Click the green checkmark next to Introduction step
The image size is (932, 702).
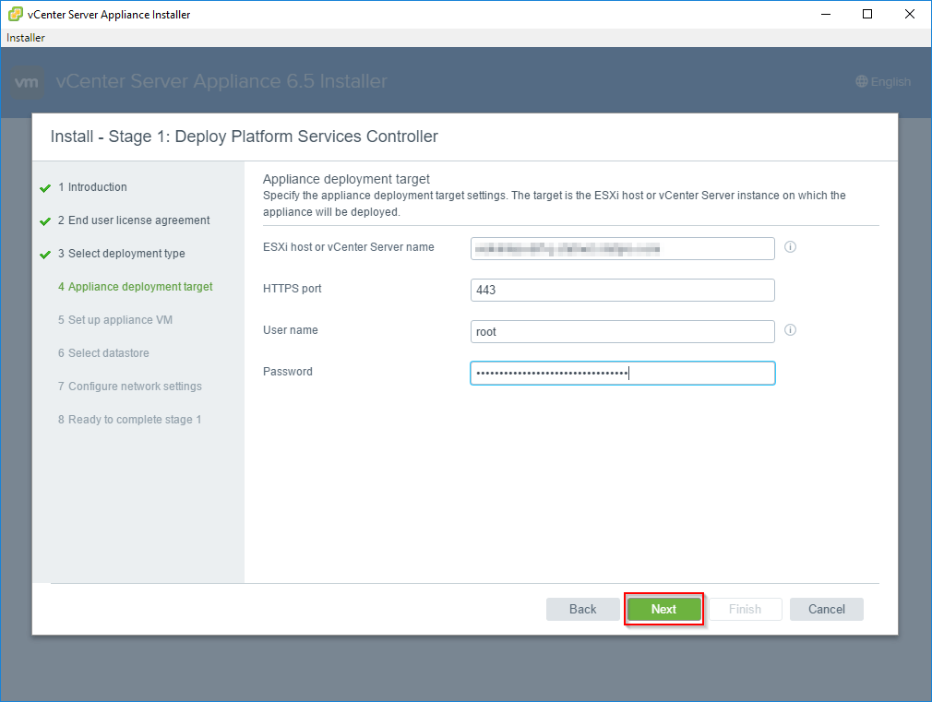coord(45,187)
